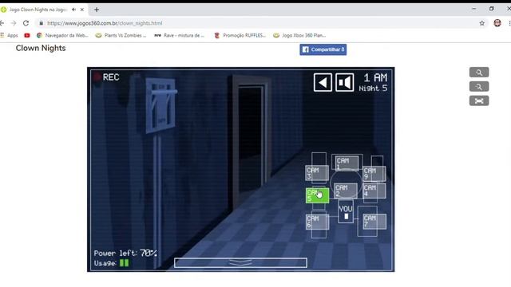Click the Compartilhar Facebook share button

(x=323, y=49)
